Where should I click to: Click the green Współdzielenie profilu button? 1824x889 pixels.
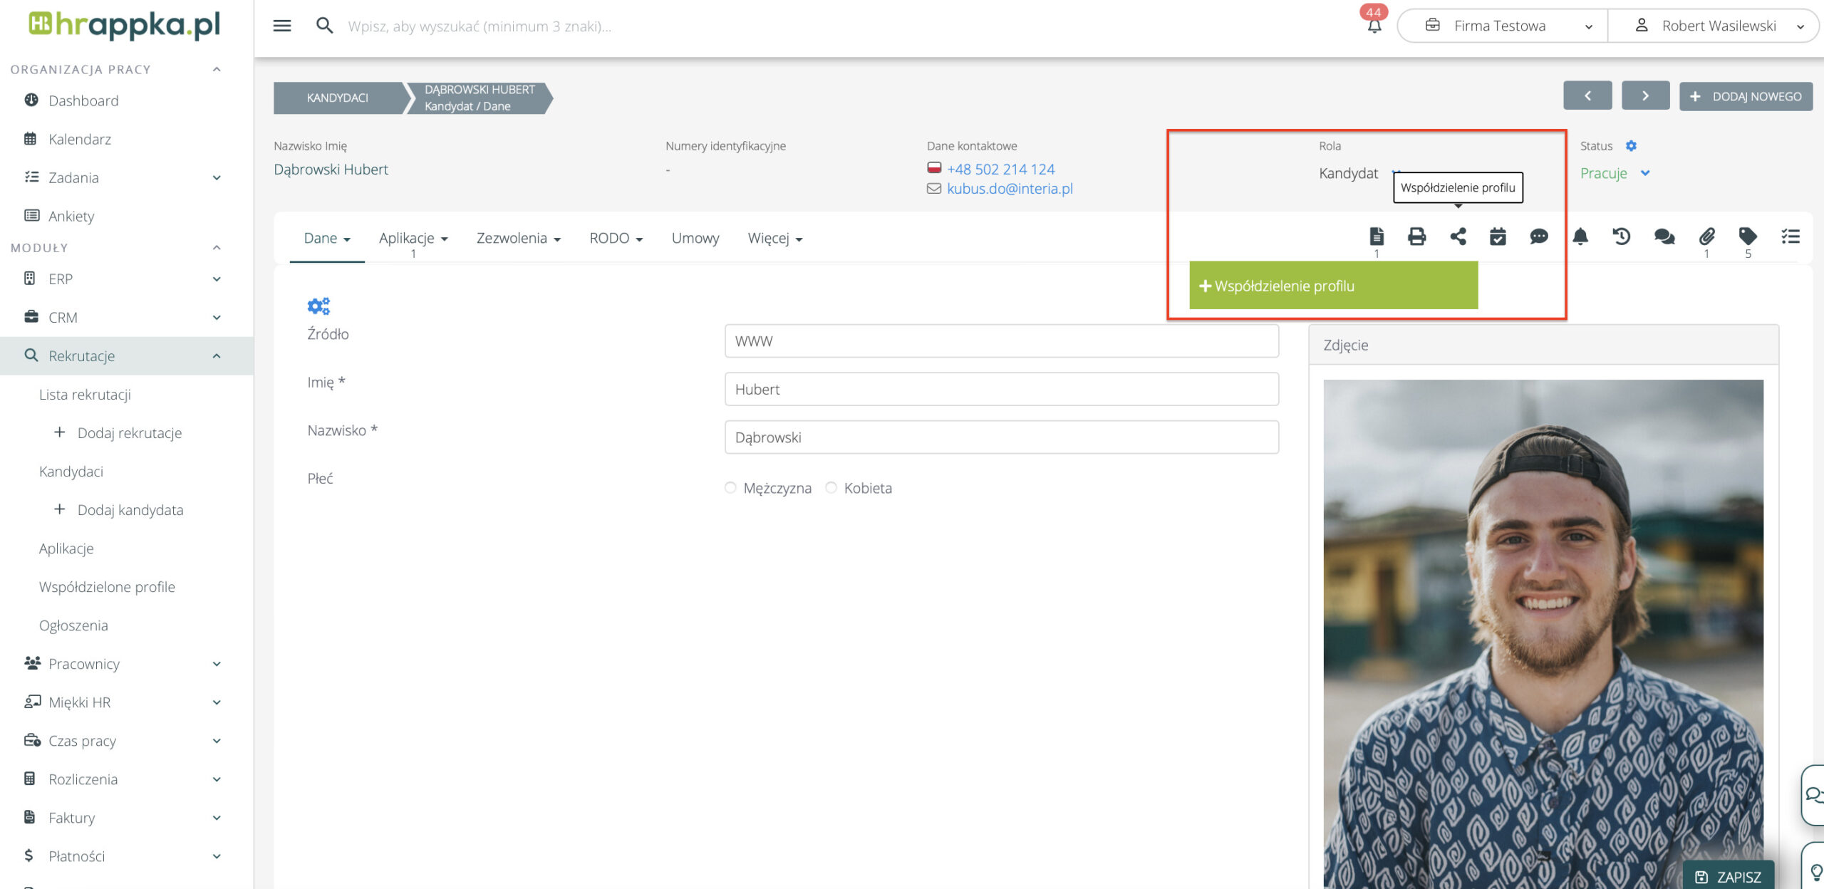click(x=1333, y=286)
